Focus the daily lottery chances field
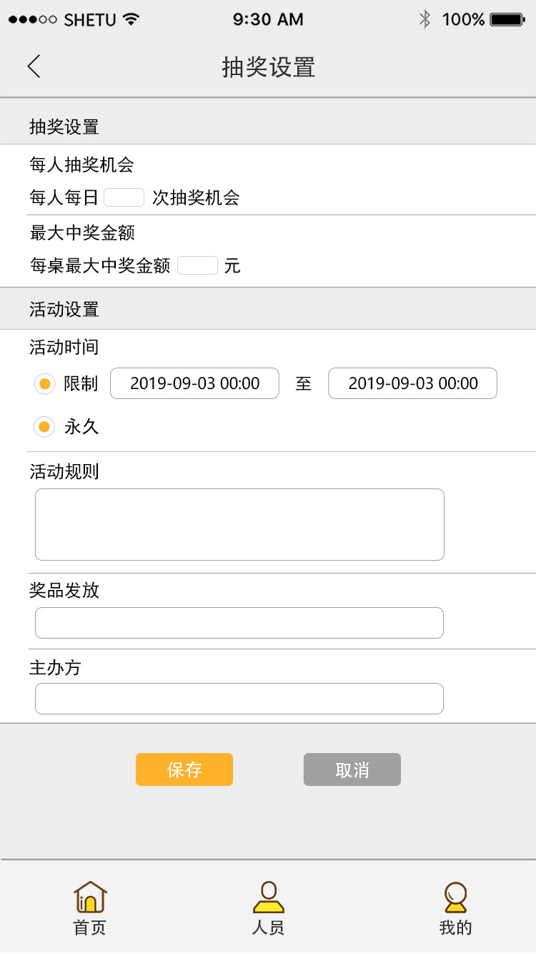536x954 pixels. point(124,197)
